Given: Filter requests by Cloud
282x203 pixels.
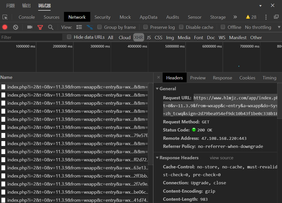Looking at the screenshot, I should pyautogui.click(x=124, y=37).
